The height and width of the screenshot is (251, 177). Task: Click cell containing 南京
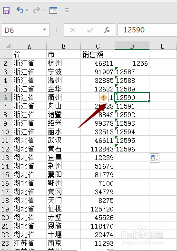click(x=63, y=243)
